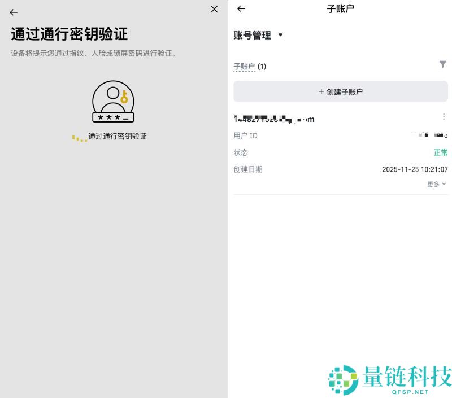Open the 账号管理 dropdown
Screen dimensions: 452x398
pyautogui.click(x=258, y=35)
